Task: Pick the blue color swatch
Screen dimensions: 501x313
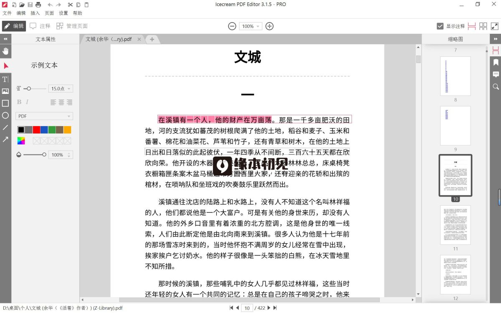Action: 44,130
